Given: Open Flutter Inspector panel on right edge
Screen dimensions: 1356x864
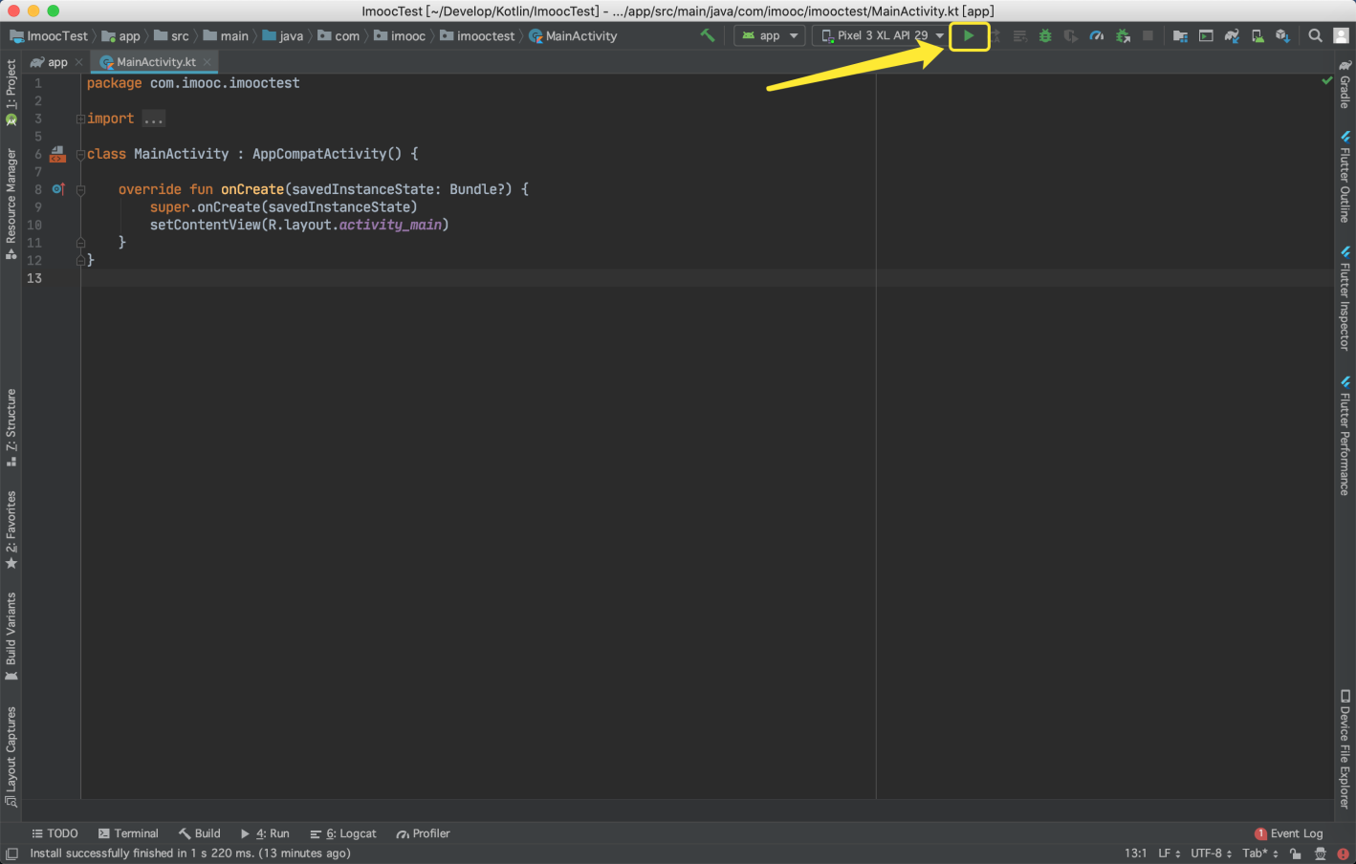Looking at the screenshot, I should [x=1345, y=298].
